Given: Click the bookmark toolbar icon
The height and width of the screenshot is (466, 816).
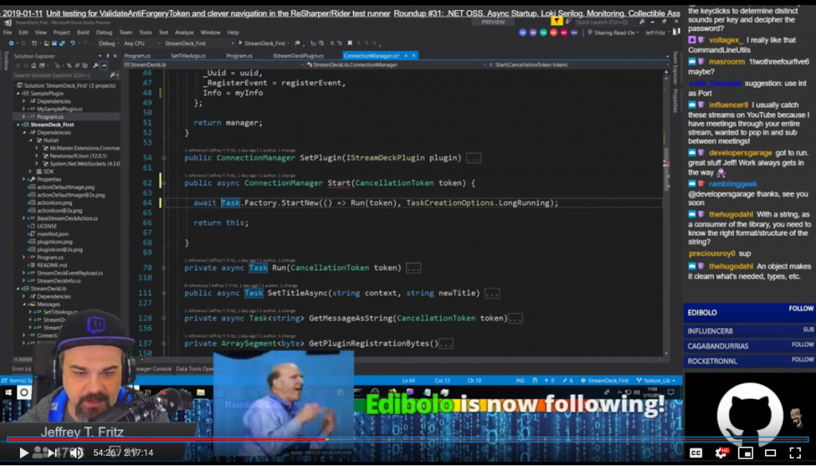Looking at the screenshot, I should pos(350,43).
